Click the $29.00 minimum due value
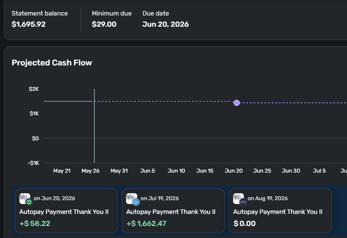Viewport: 347px width, 238px height. pos(104,24)
